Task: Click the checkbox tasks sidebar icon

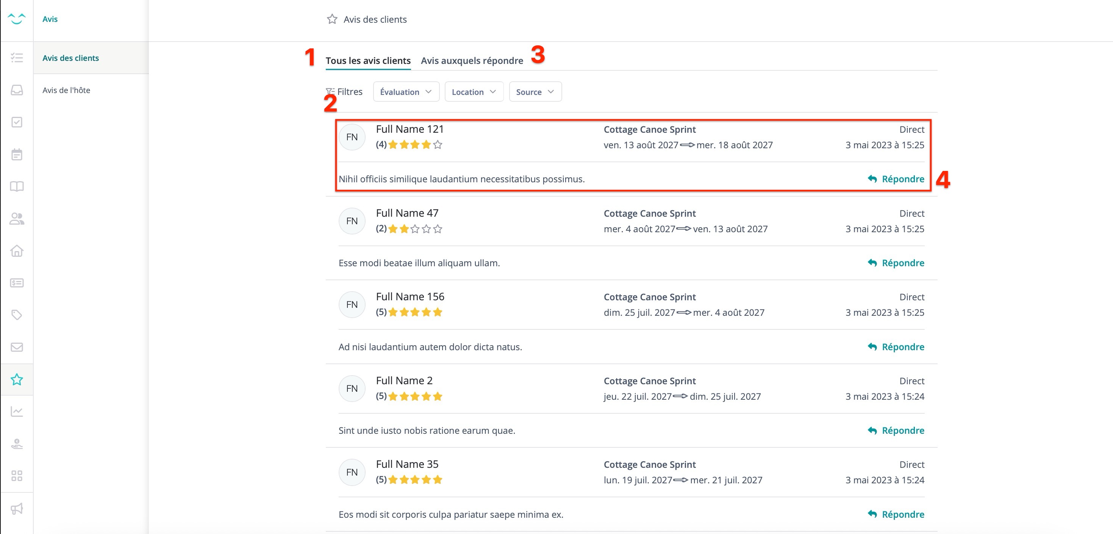Action: pos(17,122)
